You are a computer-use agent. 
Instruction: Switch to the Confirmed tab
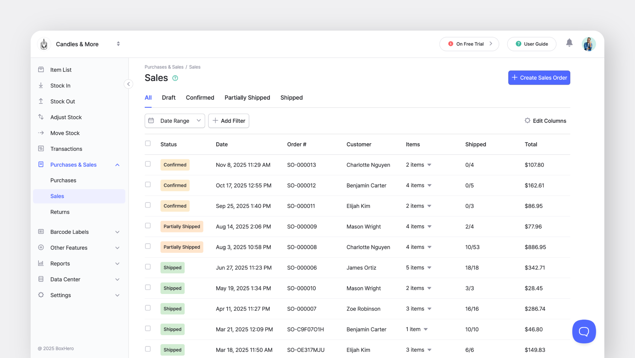click(x=200, y=98)
